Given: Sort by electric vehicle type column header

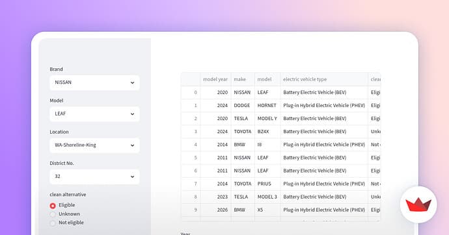Looking at the screenshot, I should point(324,79).
